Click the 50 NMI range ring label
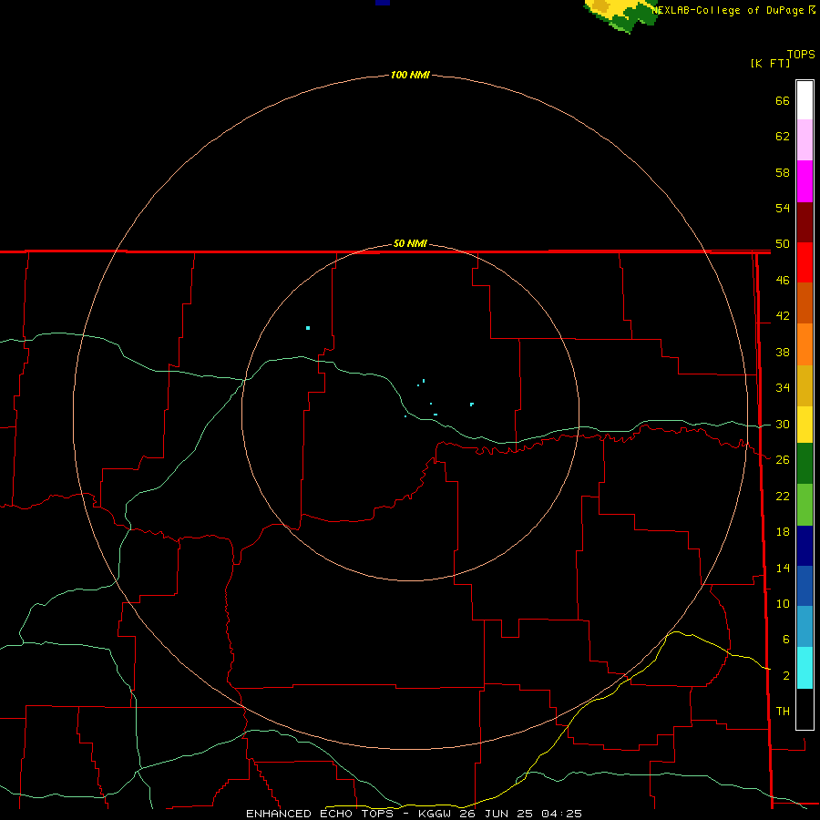The width and height of the screenshot is (820, 820). pos(410,243)
